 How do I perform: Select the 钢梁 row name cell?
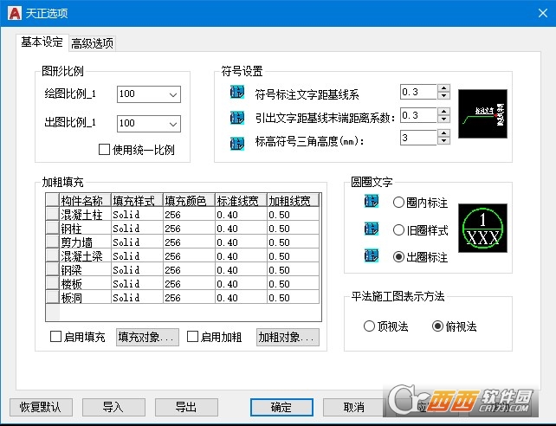85,269
